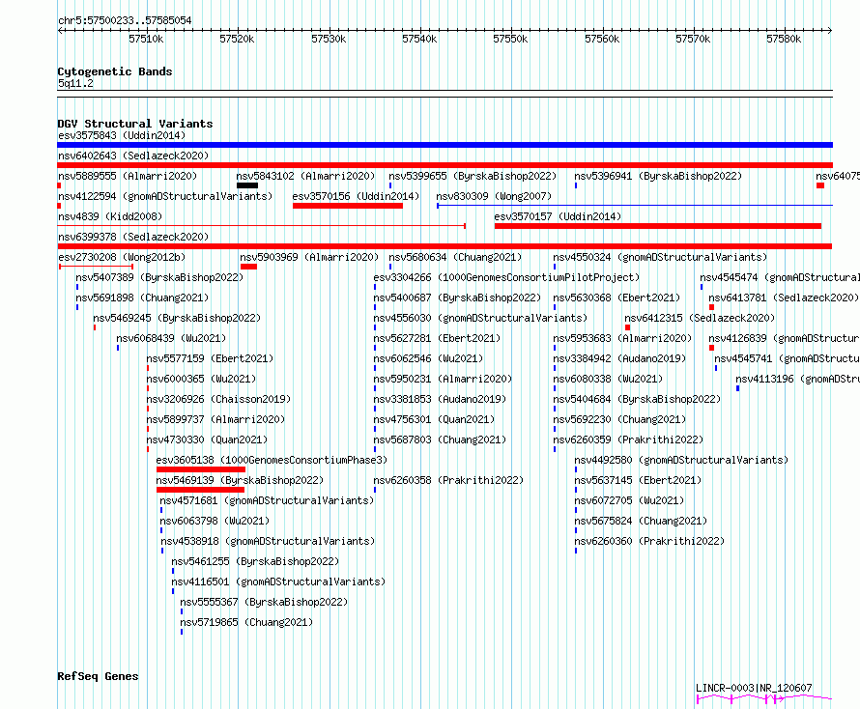This screenshot has width=860, height=709.
Task: Open the nsv3384942 (Audano2019) label
Action: (619, 358)
